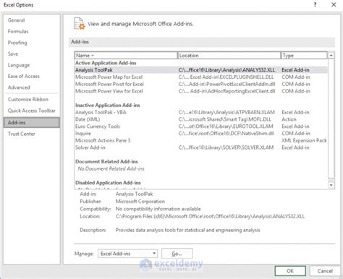Click the Microsoft Corporation publisher value

point(140,202)
